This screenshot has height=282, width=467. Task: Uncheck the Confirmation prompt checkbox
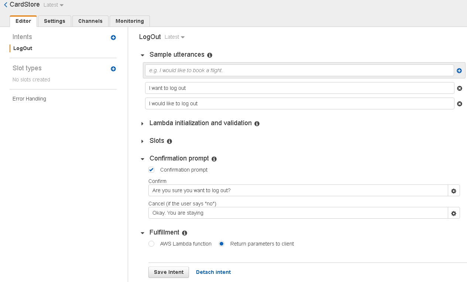pyautogui.click(x=151, y=170)
